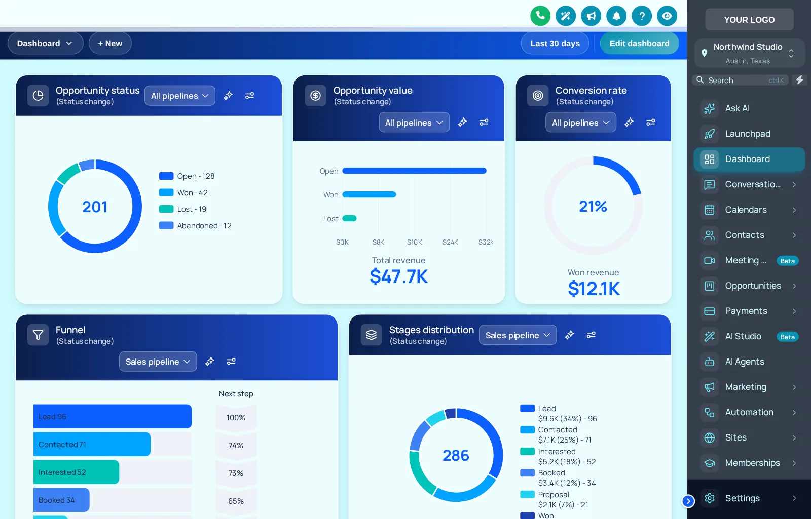Click AI sparkle icon on Opportunity value card
Image resolution: width=811 pixels, height=519 pixels.
462,122
